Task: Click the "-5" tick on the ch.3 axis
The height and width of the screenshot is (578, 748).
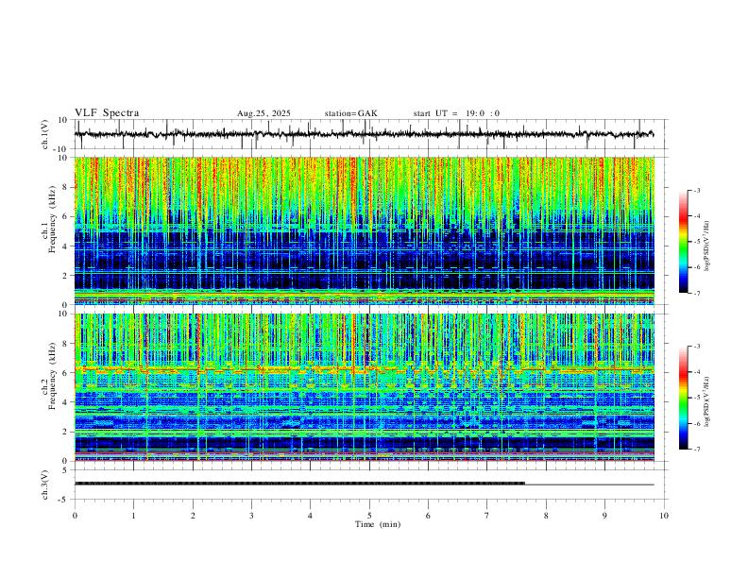Action: coord(64,500)
